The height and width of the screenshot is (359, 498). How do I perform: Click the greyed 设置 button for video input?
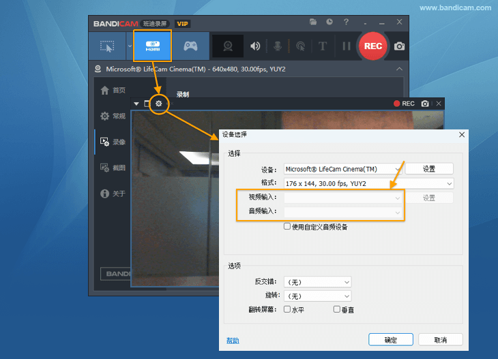click(429, 198)
